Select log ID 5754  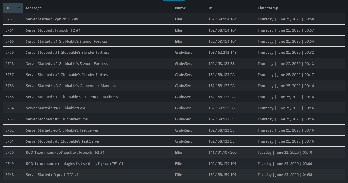pos(10,108)
